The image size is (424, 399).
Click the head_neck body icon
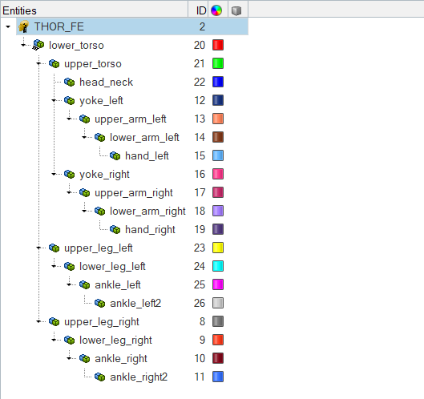click(x=70, y=82)
